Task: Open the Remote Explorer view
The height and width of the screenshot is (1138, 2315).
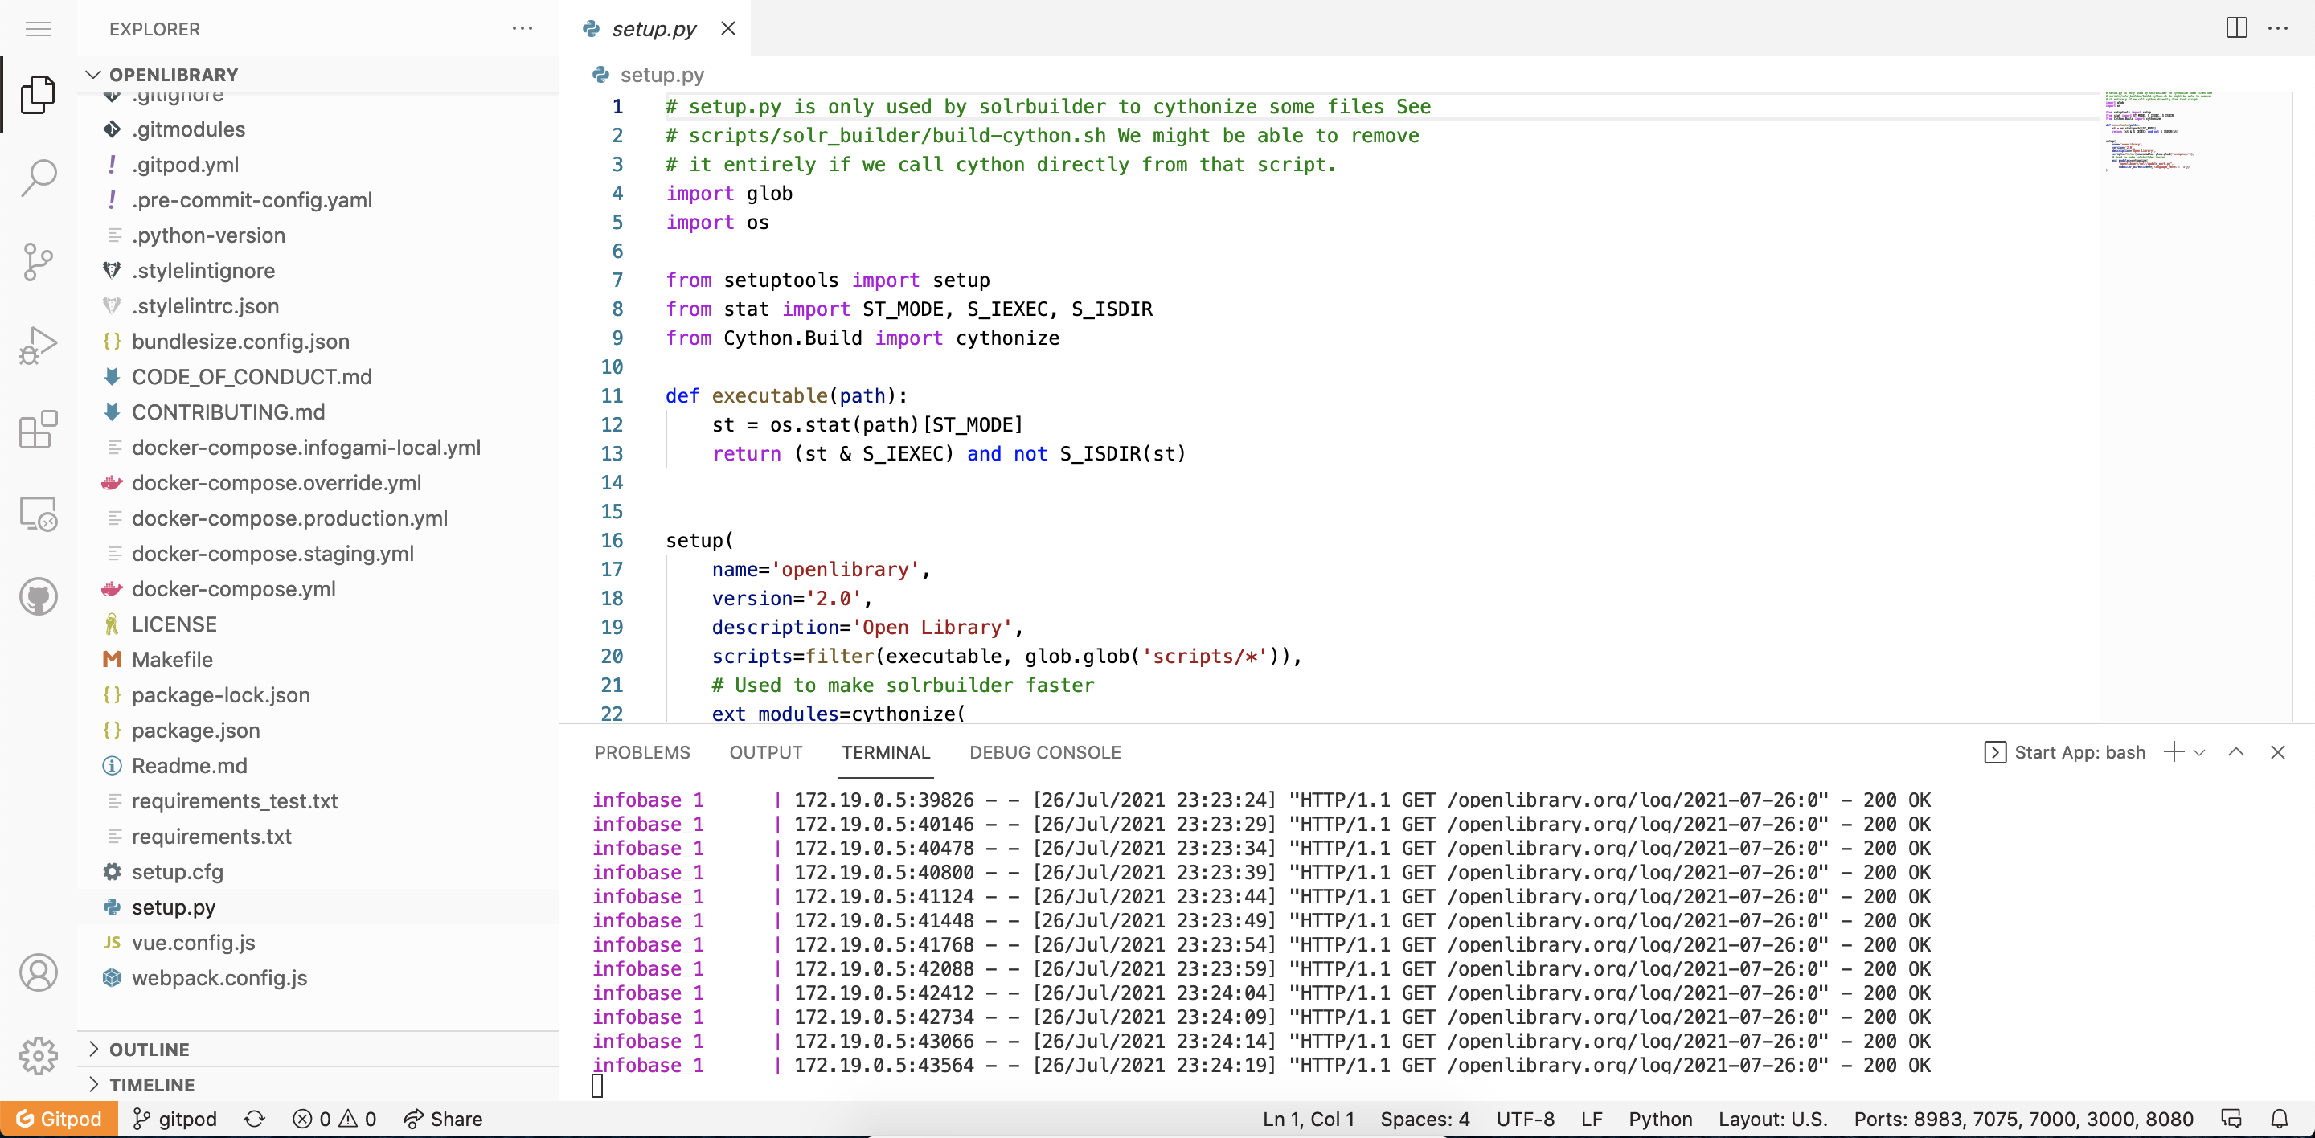Action: (38, 514)
